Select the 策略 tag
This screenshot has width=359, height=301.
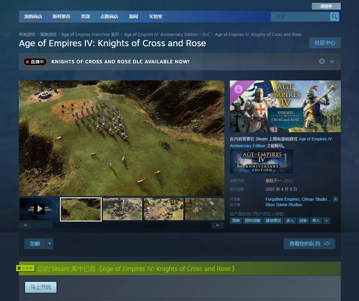(236, 221)
